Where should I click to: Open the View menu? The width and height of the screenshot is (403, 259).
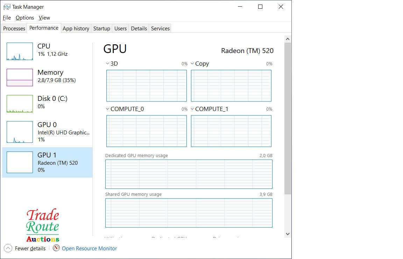44,18
